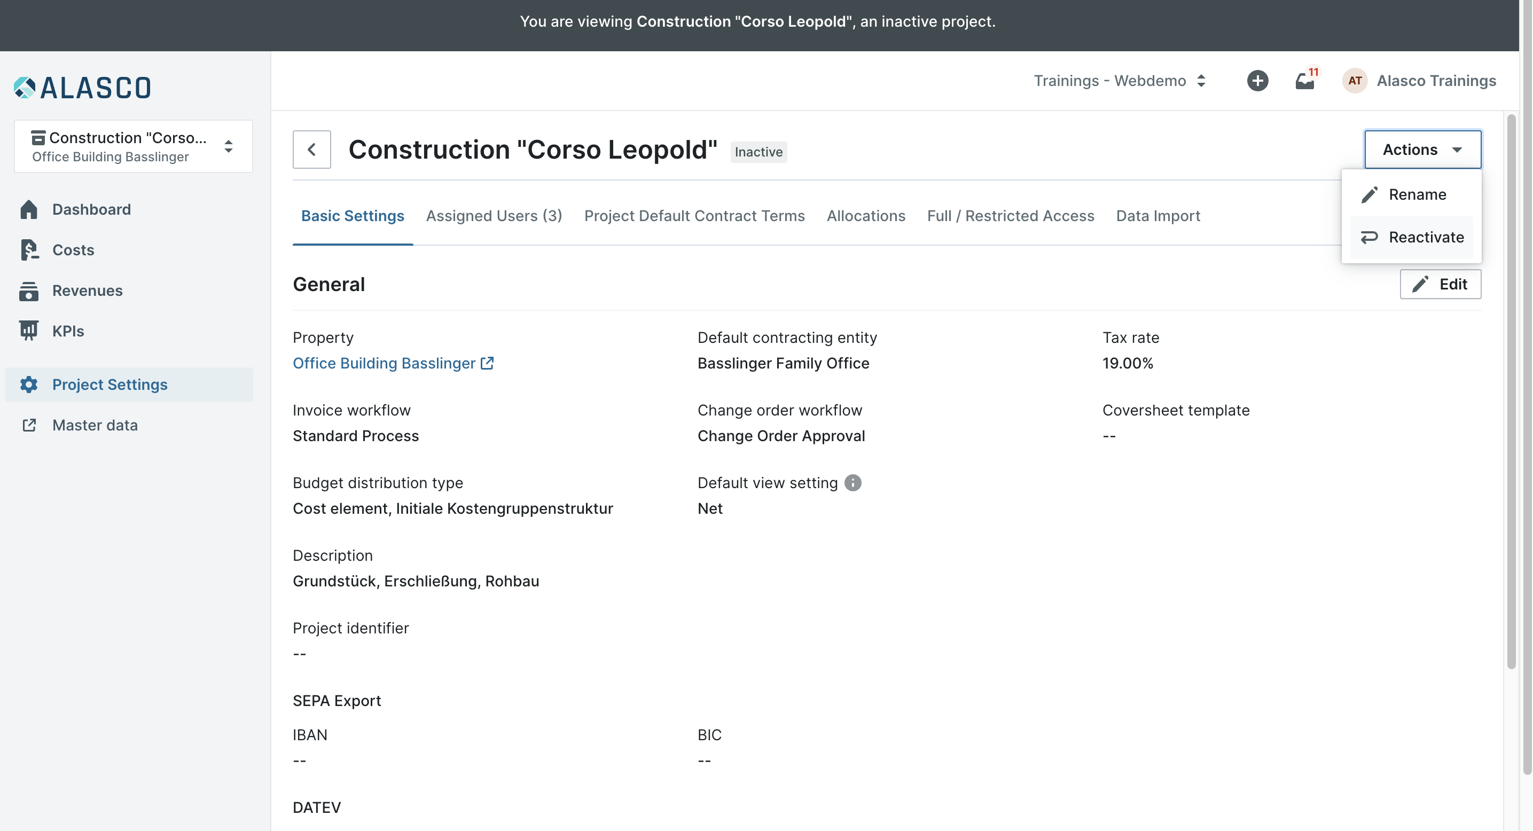1533x831 pixels.
Task: Switch to Data Import tab
Action: click(1157, 216)
